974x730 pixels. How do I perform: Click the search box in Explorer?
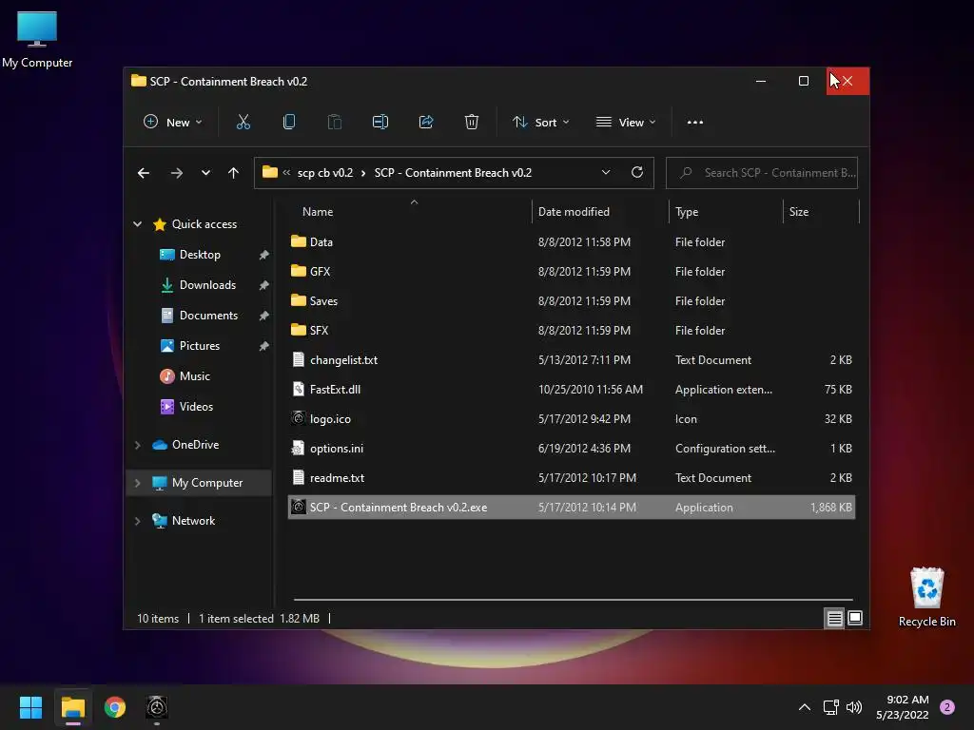point(762,173)
